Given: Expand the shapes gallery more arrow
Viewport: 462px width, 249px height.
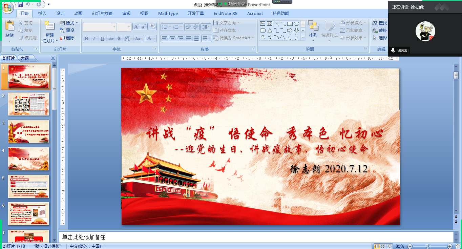Looking at the screenshot, I should [x=303, y=37].
